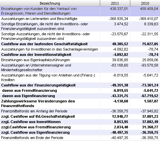Click the 3.474,52 cell

[x=115, y=26]
